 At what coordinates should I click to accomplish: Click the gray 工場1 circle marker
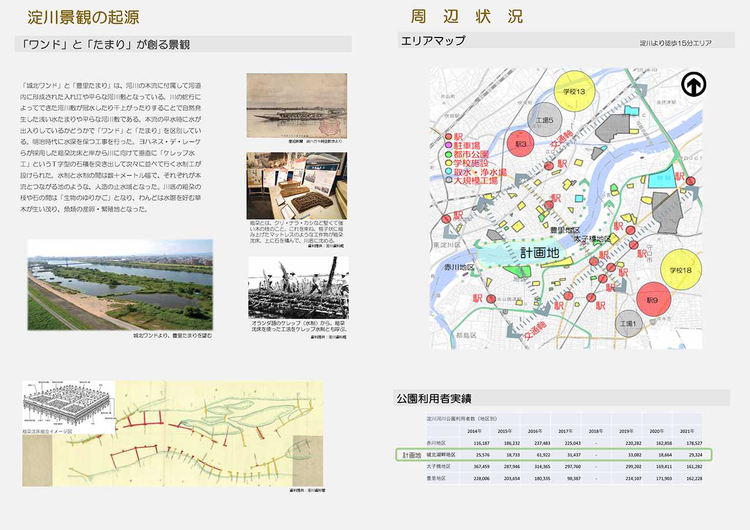(629, 324)
